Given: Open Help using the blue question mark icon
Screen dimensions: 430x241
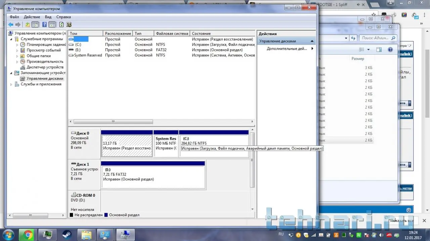Looking at the screenshot, I should click(44, 24).
